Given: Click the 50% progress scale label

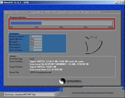Looking at the screenshot, I should click(61, 27).
